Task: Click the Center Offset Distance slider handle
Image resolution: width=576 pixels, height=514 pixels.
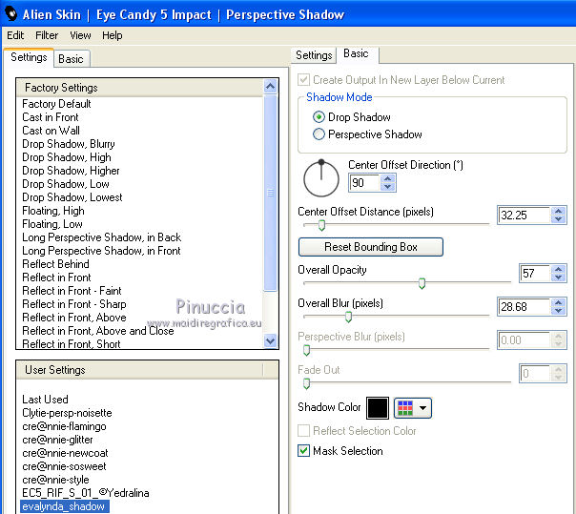Action: click(321, 225)
